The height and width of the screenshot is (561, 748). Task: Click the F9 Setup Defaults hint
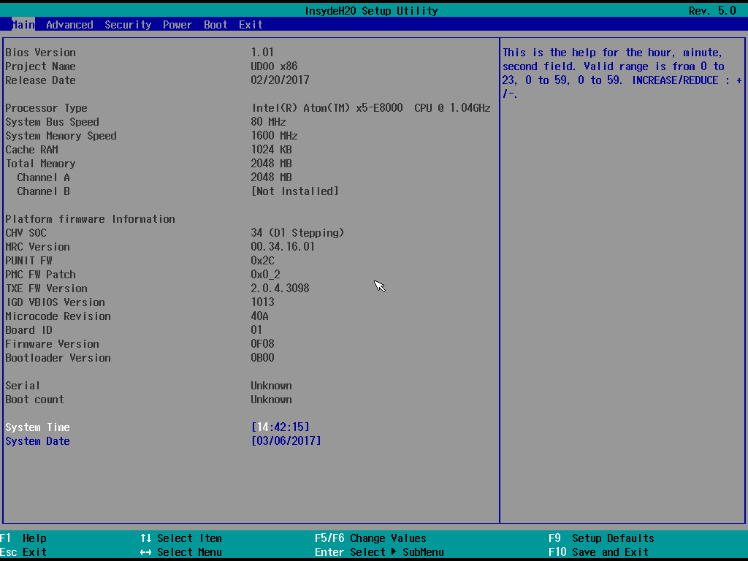[602, 538]
